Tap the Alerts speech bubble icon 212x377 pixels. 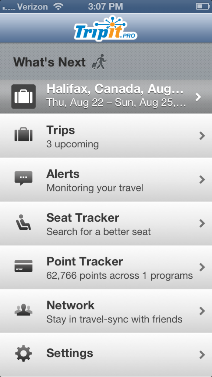(x=23, y=179)
